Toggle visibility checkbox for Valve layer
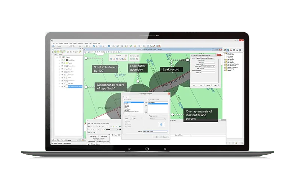Viewport: 294px width, 191px height. pos(62,78)
